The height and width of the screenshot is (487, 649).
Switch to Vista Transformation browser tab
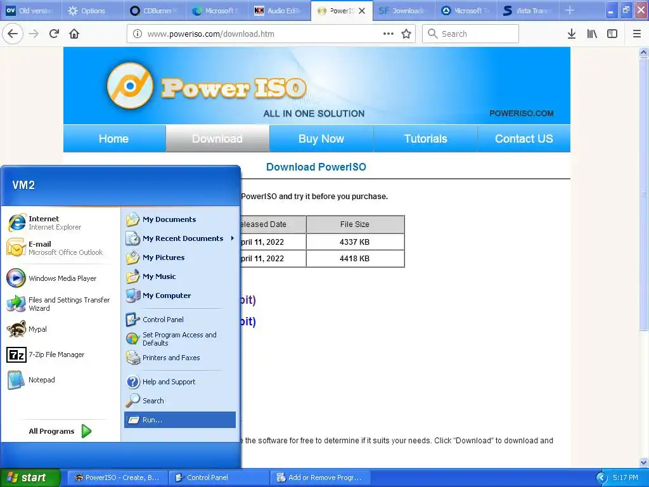pos(528,10)
